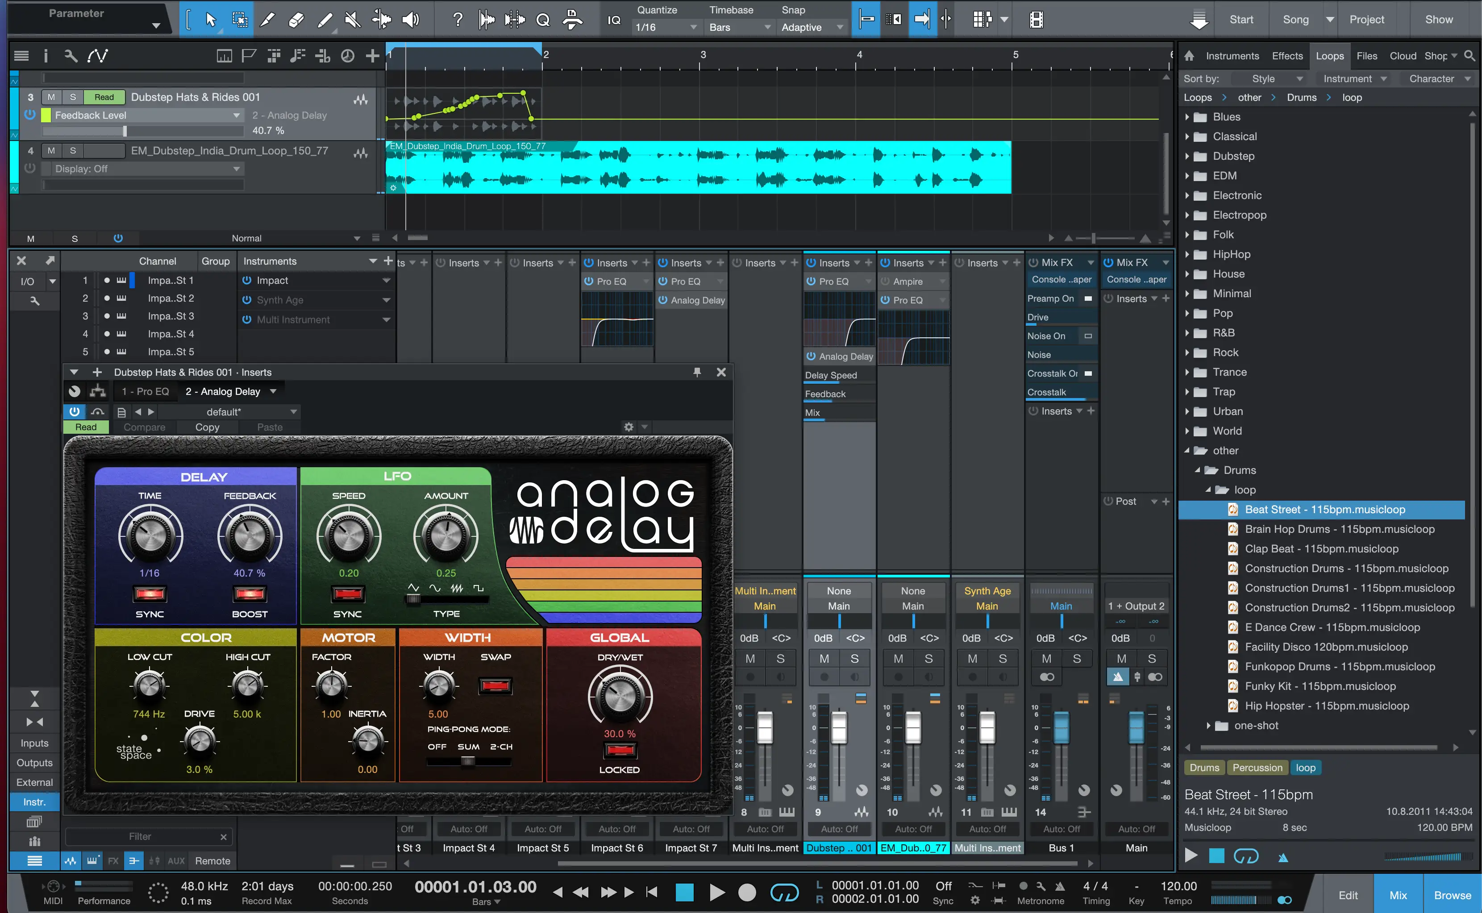Toggle the Delay Sync switch

(x=150, y=594)
